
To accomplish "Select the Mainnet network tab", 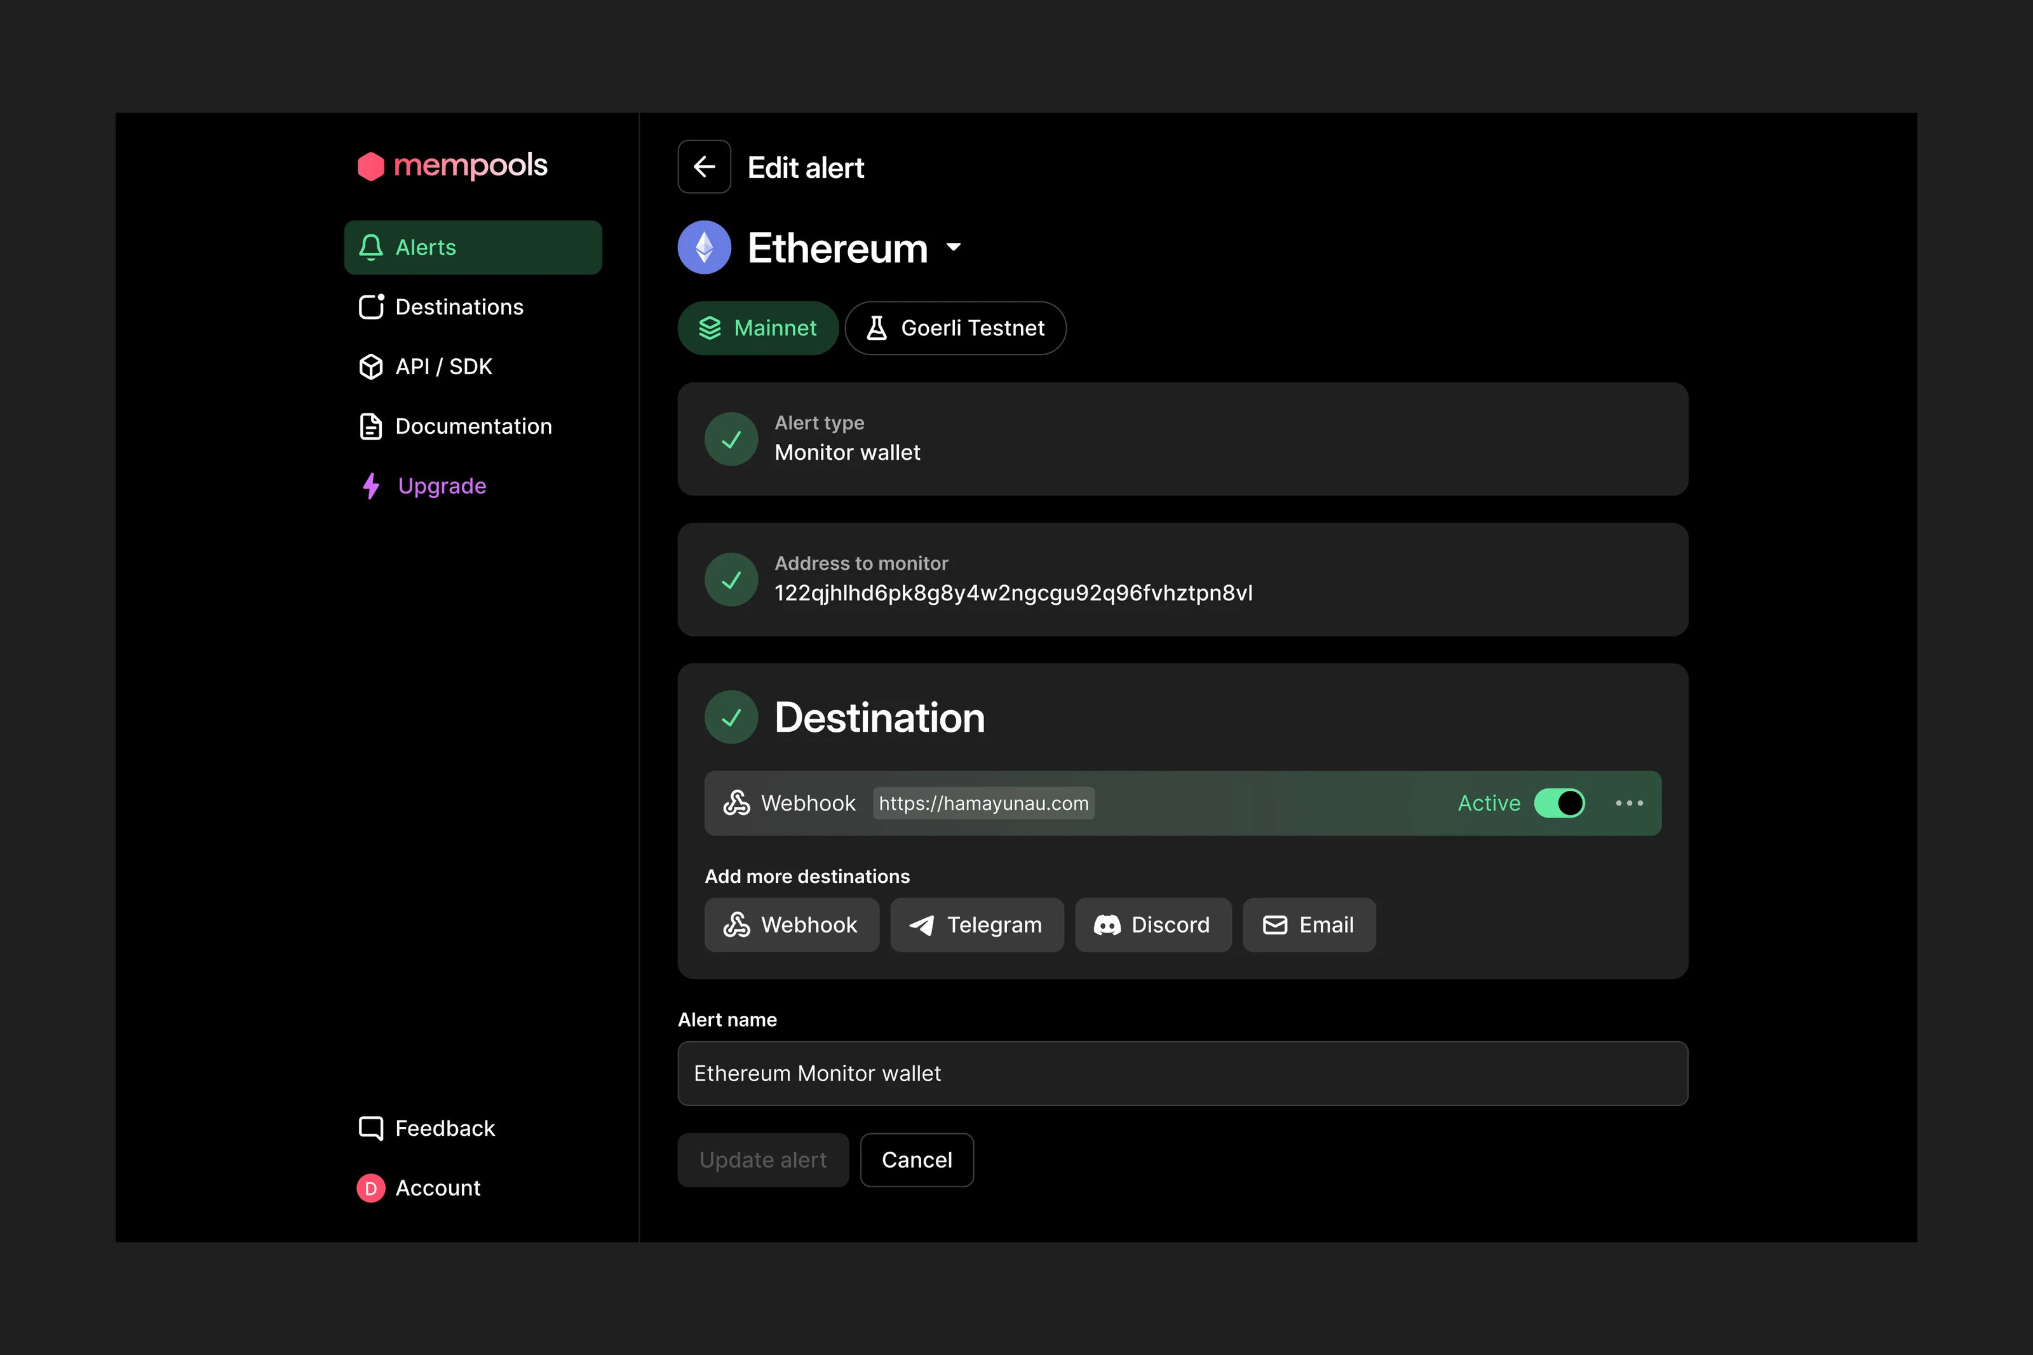I will 758,328.
